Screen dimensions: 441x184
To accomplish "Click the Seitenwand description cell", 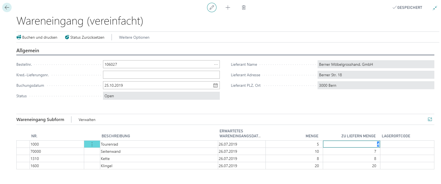I will [x=159, y=151].
